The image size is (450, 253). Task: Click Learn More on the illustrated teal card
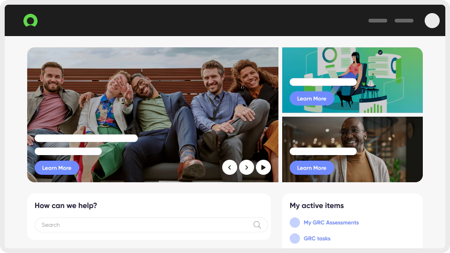pyautogui.click(x=312, y=98)
